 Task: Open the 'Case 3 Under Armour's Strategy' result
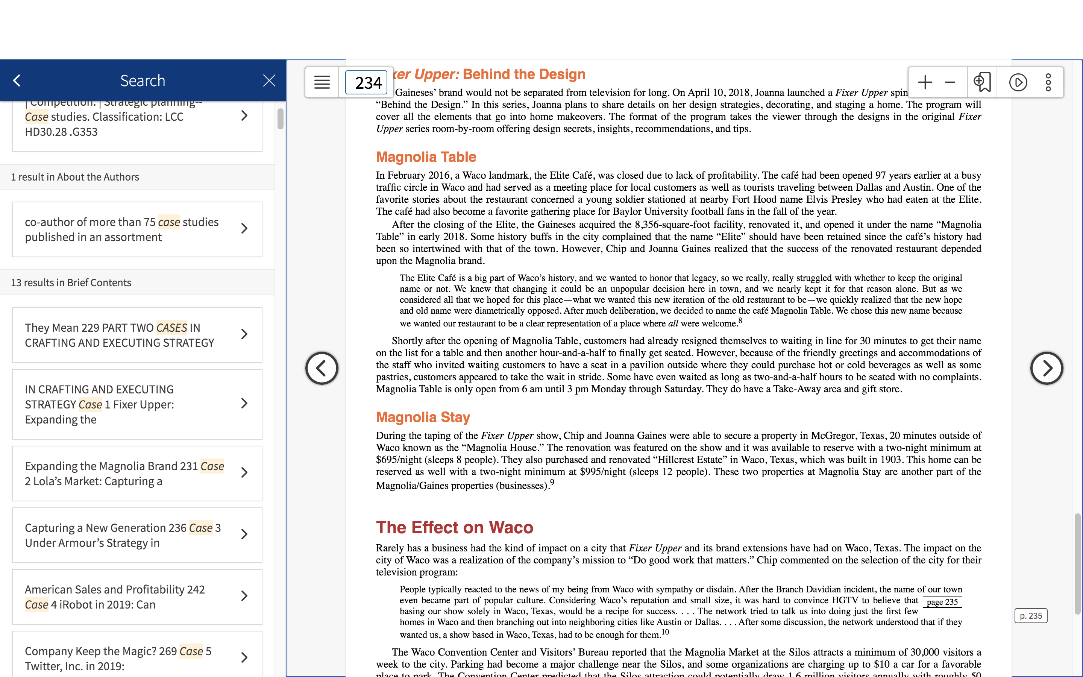pos(137,535)
